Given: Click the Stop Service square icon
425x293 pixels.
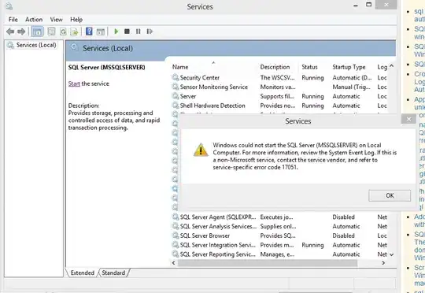Looking at the screenshot, I should click(127, 32).
